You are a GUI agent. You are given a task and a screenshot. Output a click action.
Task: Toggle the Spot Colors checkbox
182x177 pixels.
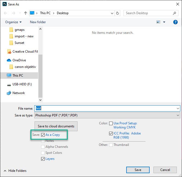pos(43,153)
